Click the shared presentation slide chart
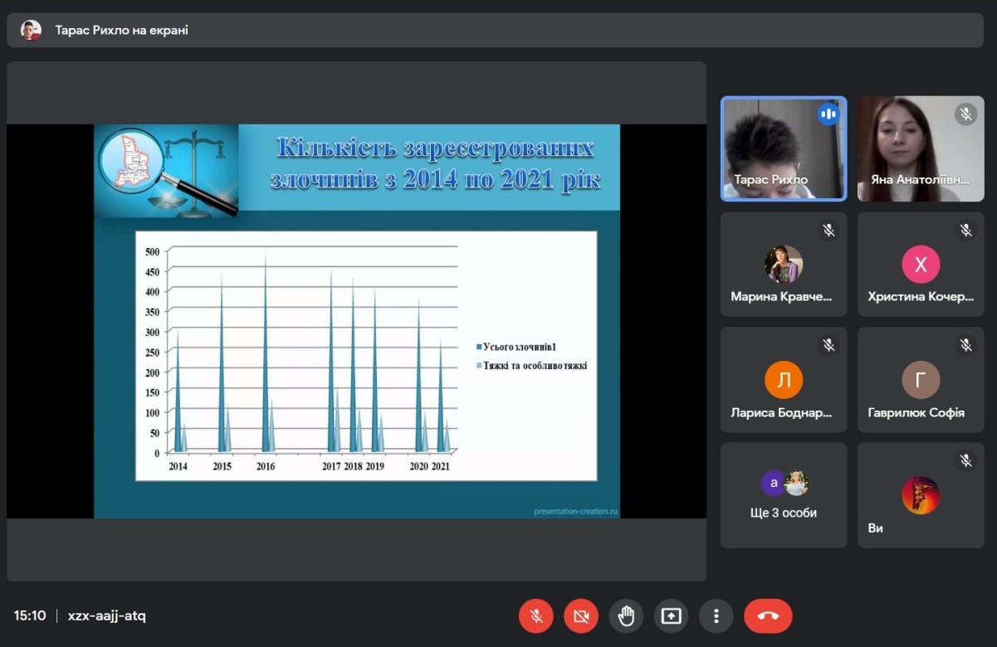Image resolution: width=997 pixels, height=647 pixels. pyautogui.click(x=365, y=355)
